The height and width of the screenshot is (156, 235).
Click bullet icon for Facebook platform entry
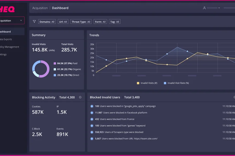pyautogui.click(x=92, y=113)
